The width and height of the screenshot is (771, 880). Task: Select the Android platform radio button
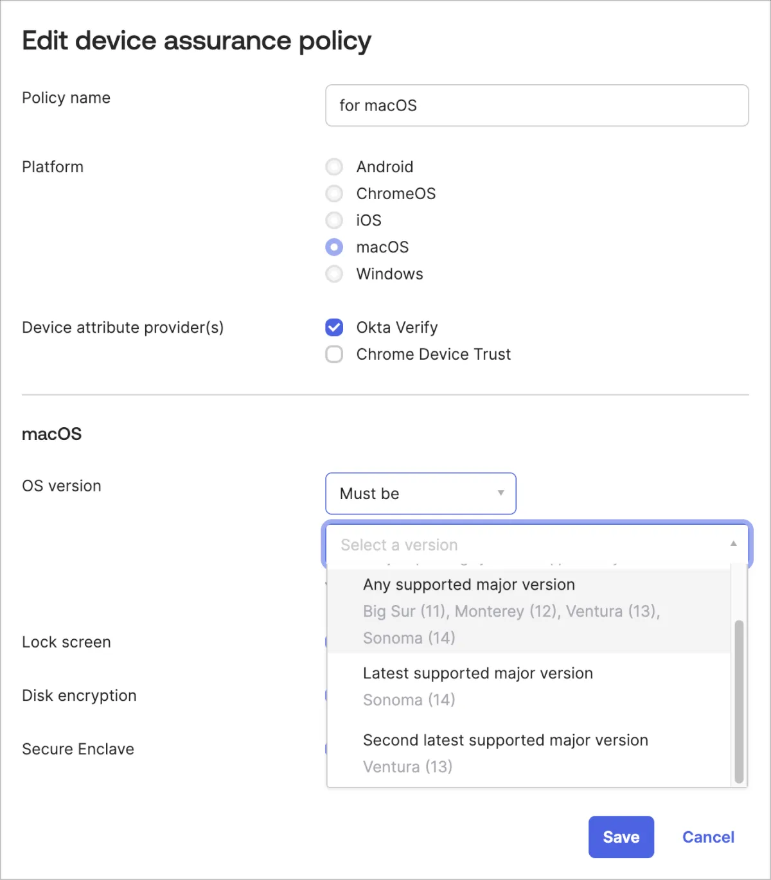(x=334, y=167)
